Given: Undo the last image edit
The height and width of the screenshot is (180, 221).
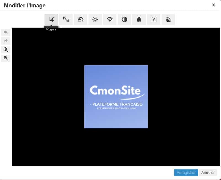Looking at the screenshot, I should click(6, 33).
